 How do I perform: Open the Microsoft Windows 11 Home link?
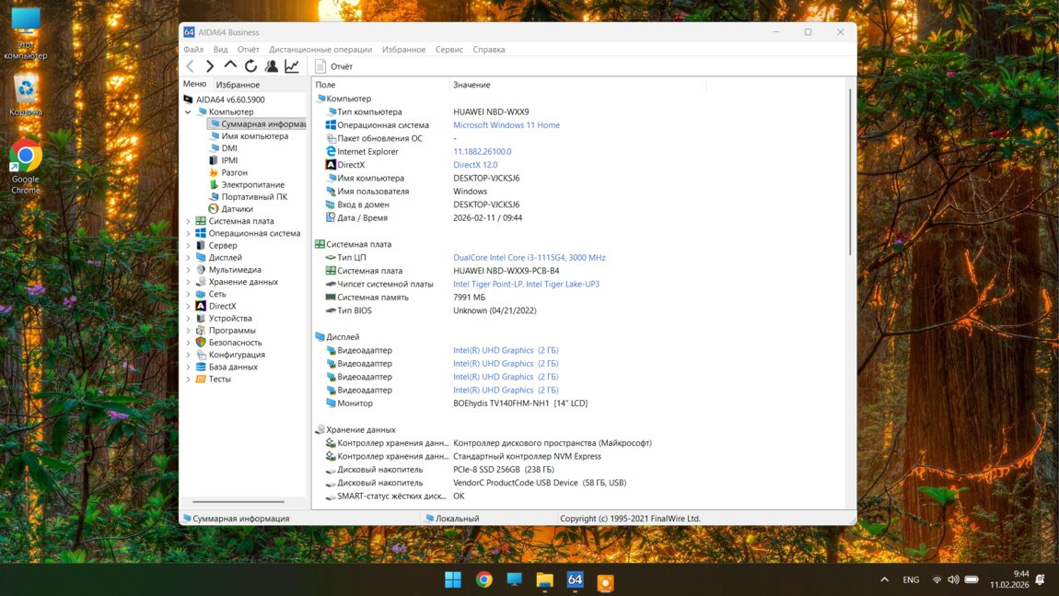point(506,125)
